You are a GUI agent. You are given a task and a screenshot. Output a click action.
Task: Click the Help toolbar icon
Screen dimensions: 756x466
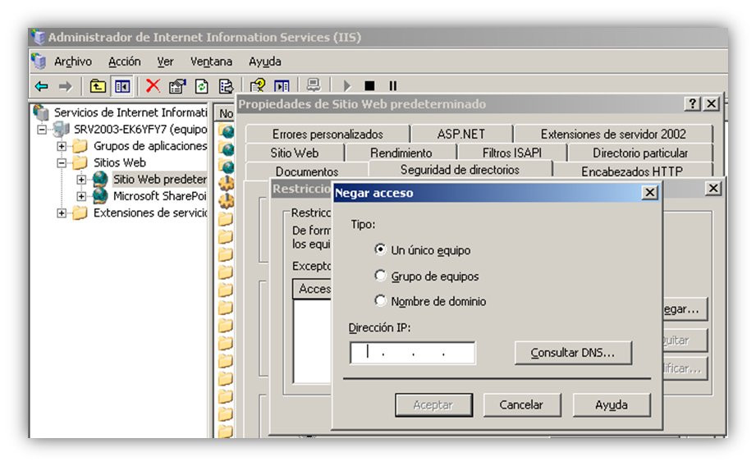point(258,86)
